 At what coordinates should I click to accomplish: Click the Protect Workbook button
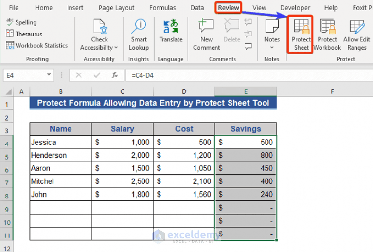pyautogui.click(x=327, y=35)
